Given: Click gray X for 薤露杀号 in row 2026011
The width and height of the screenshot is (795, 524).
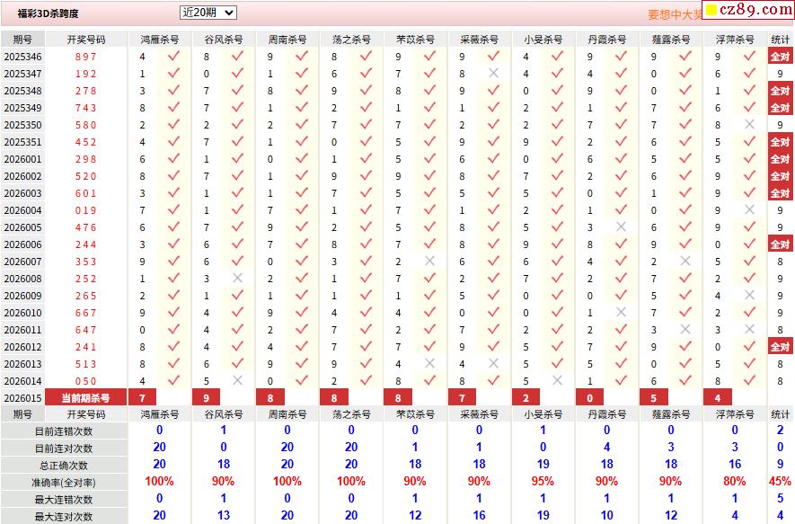Looking at the screenshot, I should [685, 329].
